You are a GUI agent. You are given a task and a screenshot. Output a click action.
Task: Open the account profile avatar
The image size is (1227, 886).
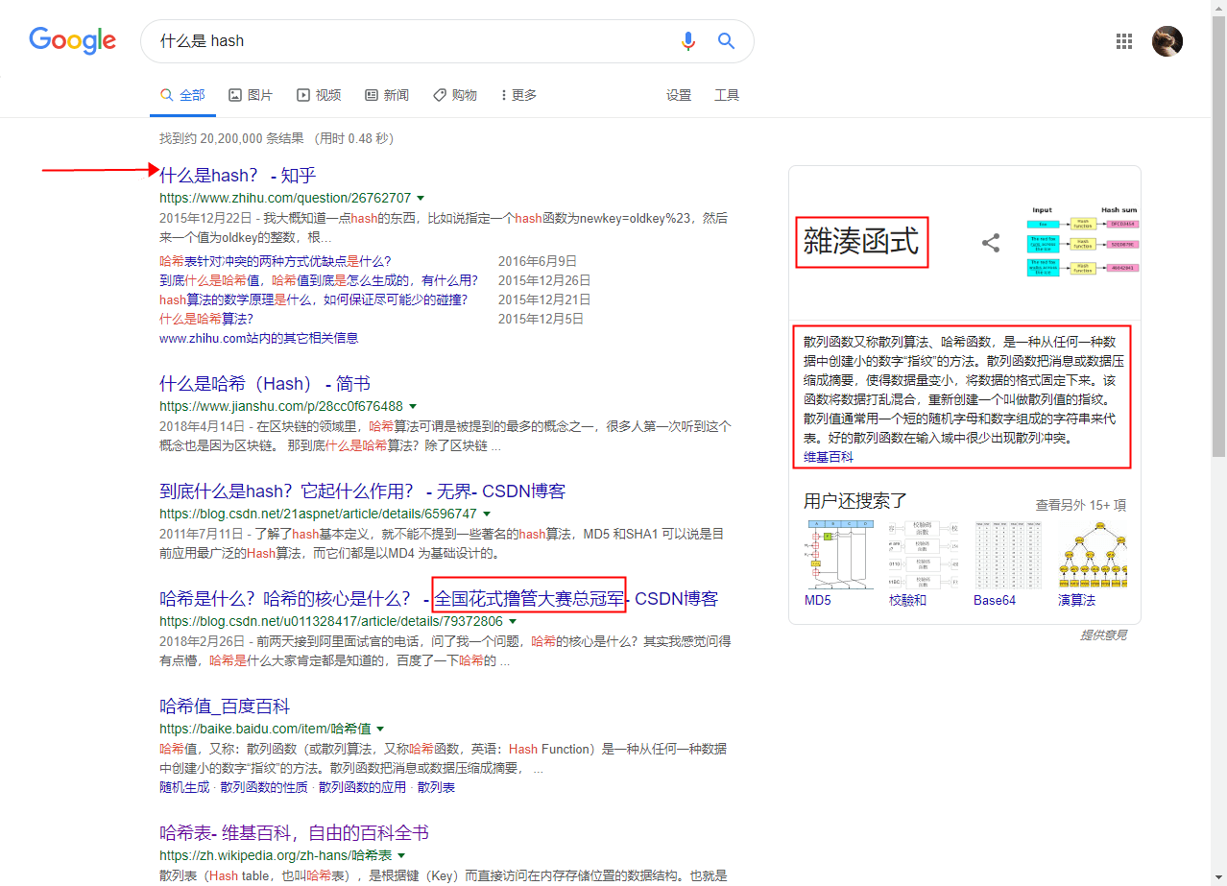click(x=1167, y=40)
